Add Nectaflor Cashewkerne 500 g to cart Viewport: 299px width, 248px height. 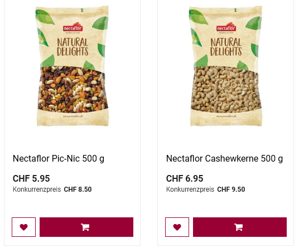pyautogui.click(x=240, y=227)
